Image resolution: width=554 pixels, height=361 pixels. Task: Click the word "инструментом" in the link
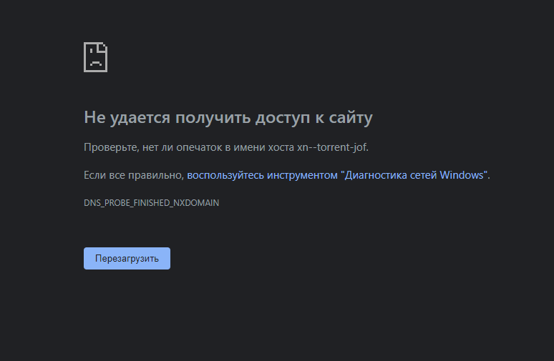point(302,175)
